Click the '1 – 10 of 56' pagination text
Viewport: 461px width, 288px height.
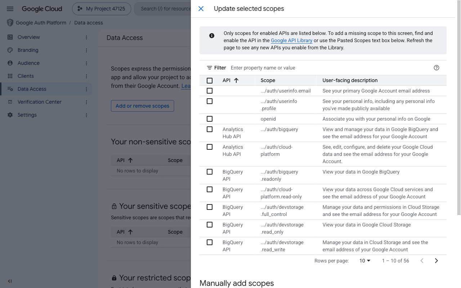point(395,261)
